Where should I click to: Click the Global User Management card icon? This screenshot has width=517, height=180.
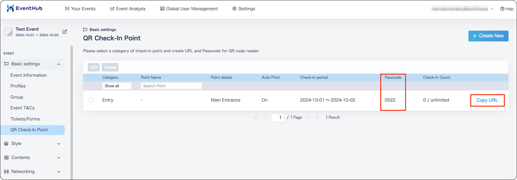click(x=162, y=9)
